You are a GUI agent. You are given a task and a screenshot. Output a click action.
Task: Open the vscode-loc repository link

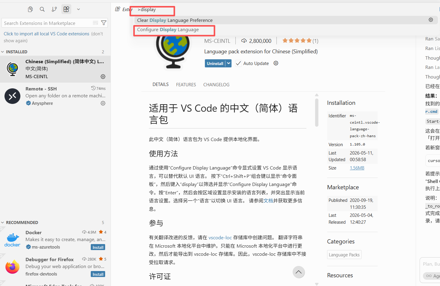click(x=220, y=237)
